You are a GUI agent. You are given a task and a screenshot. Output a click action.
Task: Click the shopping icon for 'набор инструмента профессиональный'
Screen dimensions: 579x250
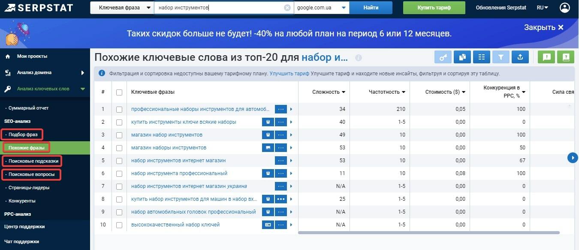coord(268,173)
